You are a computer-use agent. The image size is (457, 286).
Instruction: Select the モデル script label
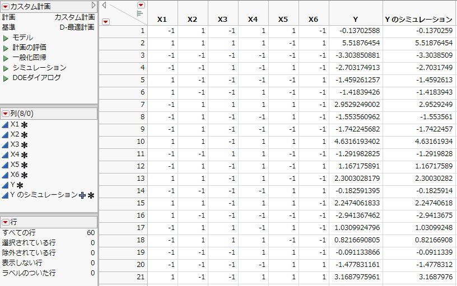coord(22,38)
